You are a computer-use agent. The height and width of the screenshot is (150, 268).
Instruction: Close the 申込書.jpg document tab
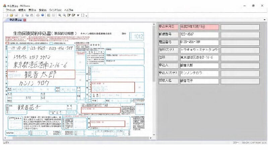pyautogui.click(x=25, y=20)
